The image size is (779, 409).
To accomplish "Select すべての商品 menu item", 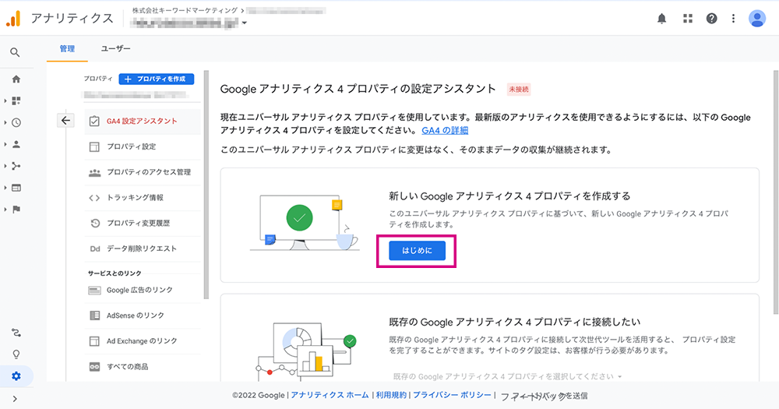I will 143,367.
